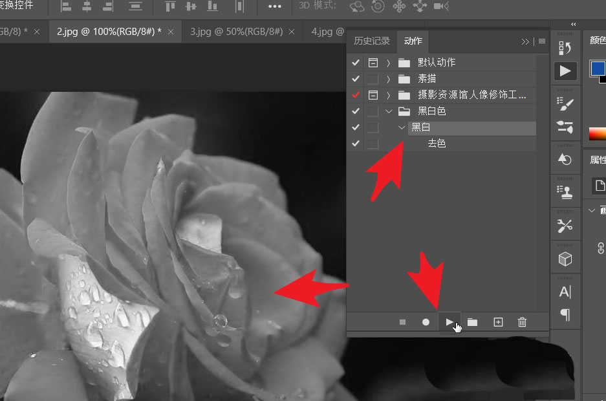This screenshot has height=401, width=606.
Task: Toggle the checkmark for 去色 step
Action: 355,143
